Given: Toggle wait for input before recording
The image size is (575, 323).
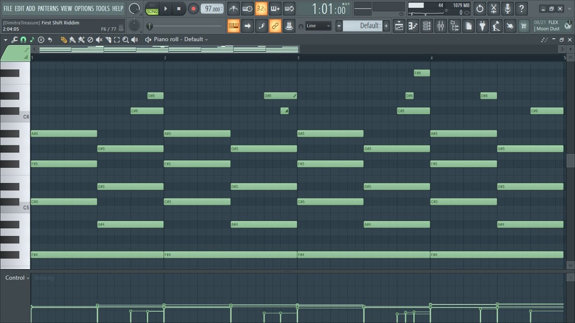Looking at the screenshot, I should (x=247, y=9).
